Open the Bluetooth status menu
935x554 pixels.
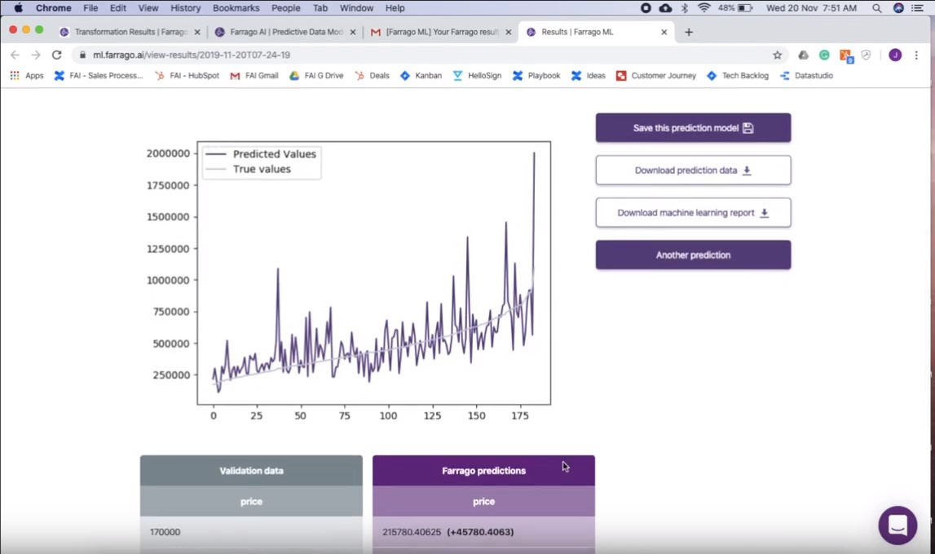[685, 8]
